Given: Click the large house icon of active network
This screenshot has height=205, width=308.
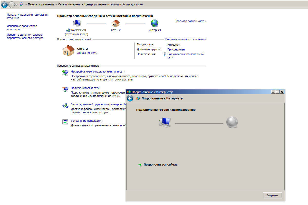Looking at the screenshot, I should (68, 50).
